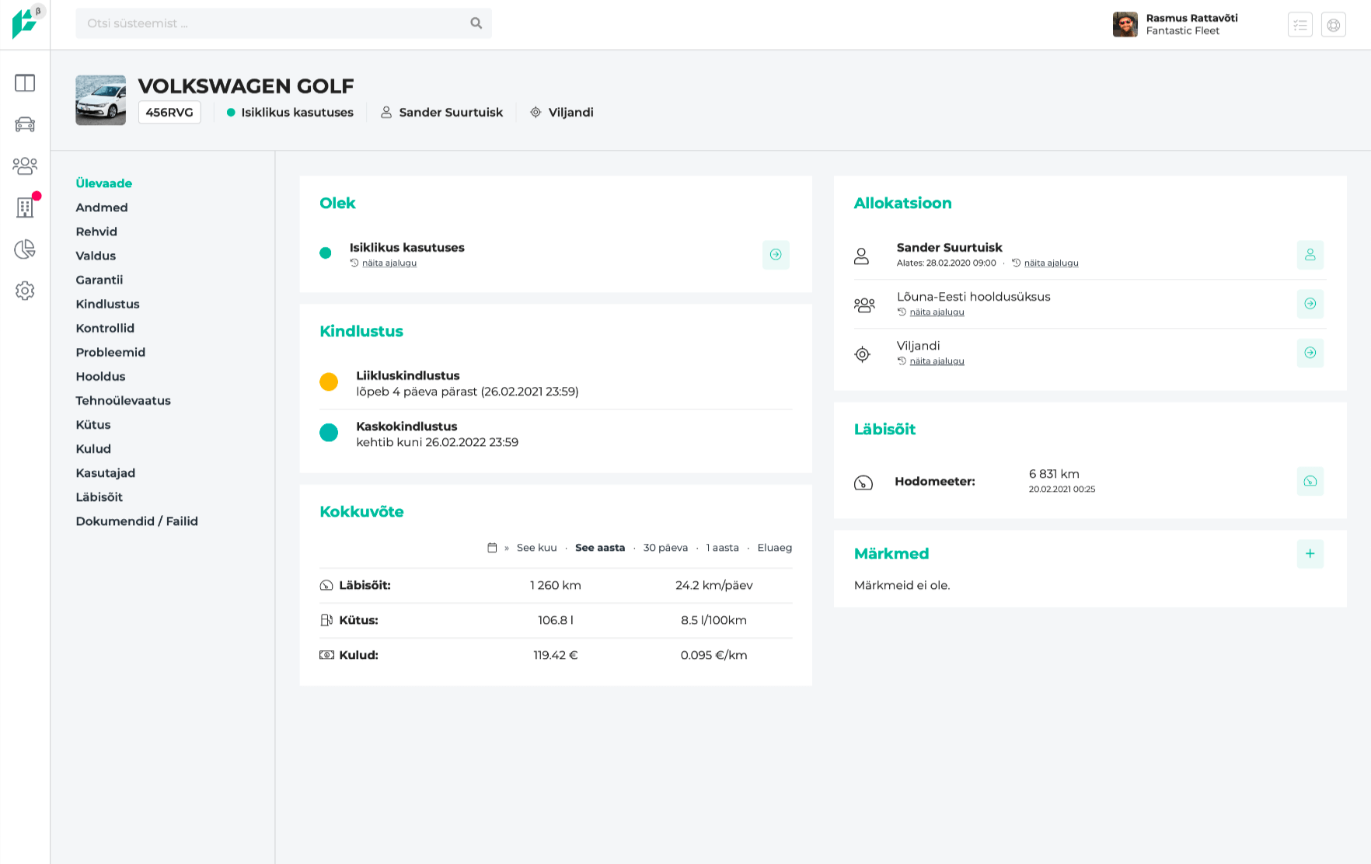
Task: Select 30 päeva period filter
Action: pyautogui.click(x=665, y=548)
